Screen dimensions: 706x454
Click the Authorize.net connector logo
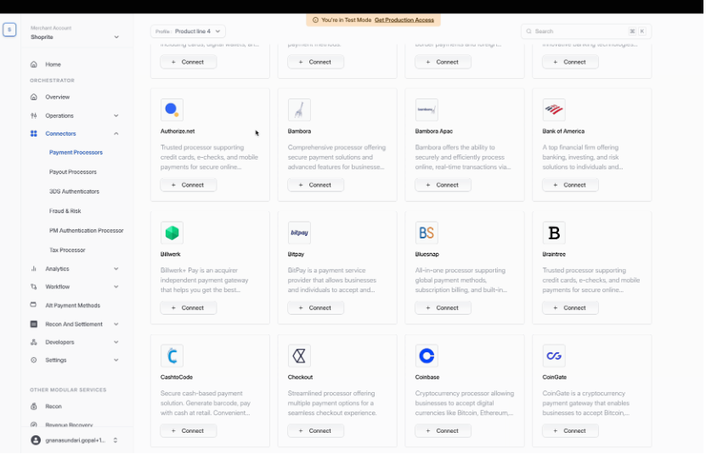click(x=172, y=109)
